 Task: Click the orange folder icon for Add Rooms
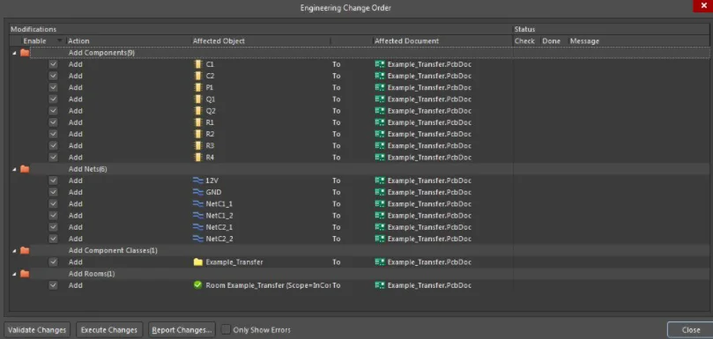pyautogui.click(x=25, y=274)
